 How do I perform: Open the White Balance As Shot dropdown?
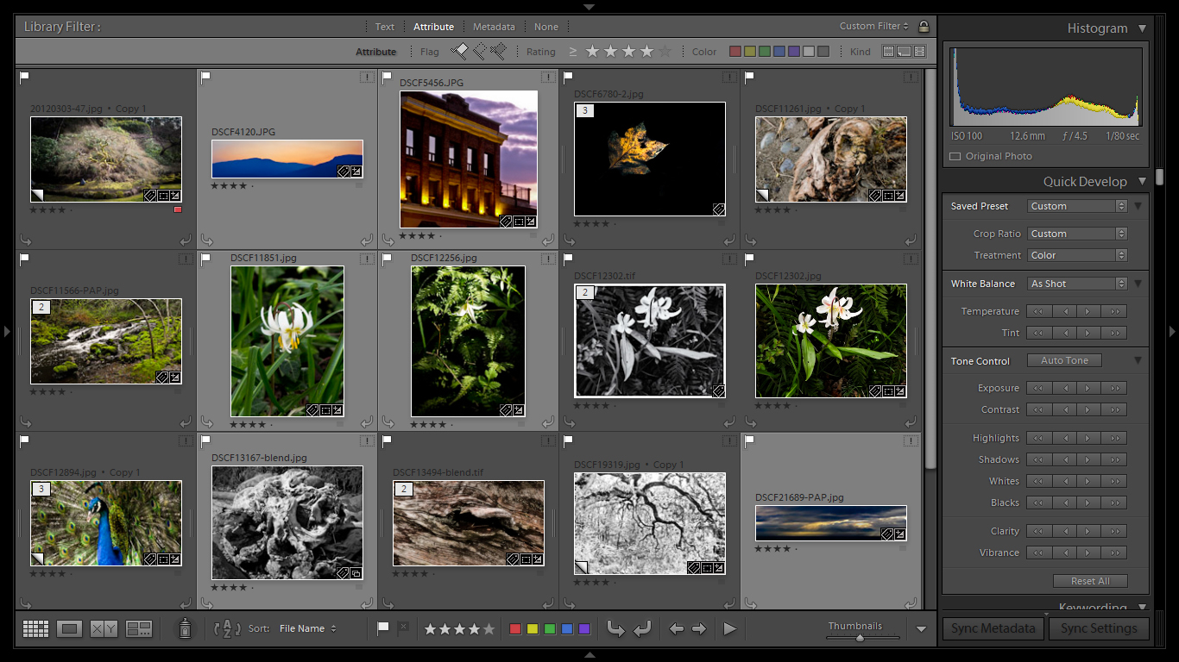click(1077, 284)
